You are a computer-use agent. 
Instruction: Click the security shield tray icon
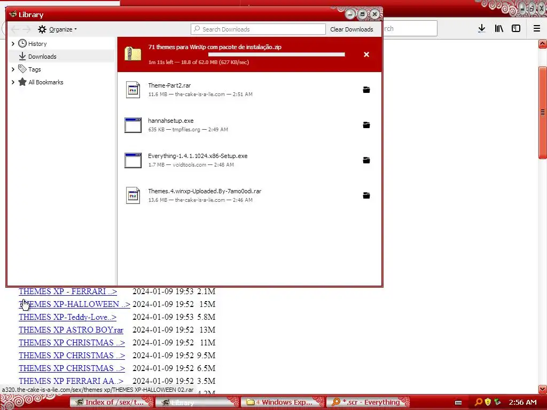coord(488,402)
